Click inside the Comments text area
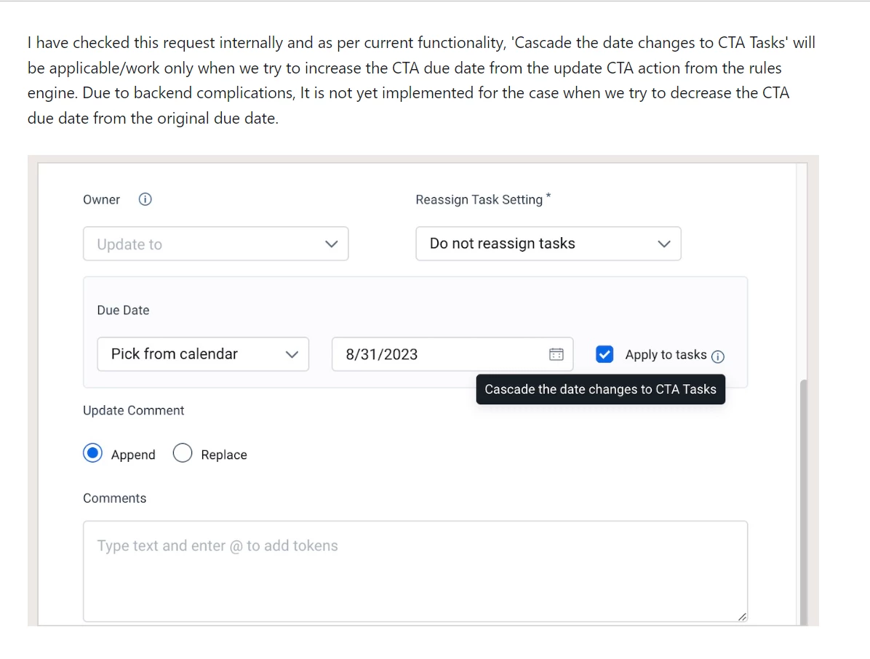 tap(415, 571)
